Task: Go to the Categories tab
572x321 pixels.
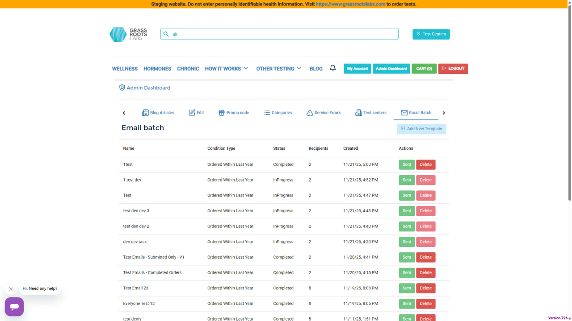Action: pos(278,113)
